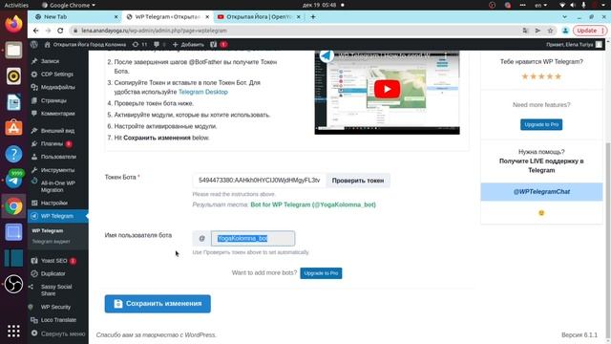Open Telegram виджет submenu item

[x=51, y=242]
